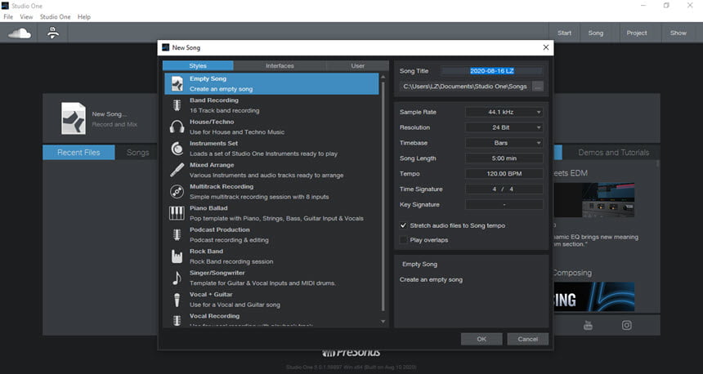703x374 pixels.
Task: Go to the Show page
Action: coord(678,33)
